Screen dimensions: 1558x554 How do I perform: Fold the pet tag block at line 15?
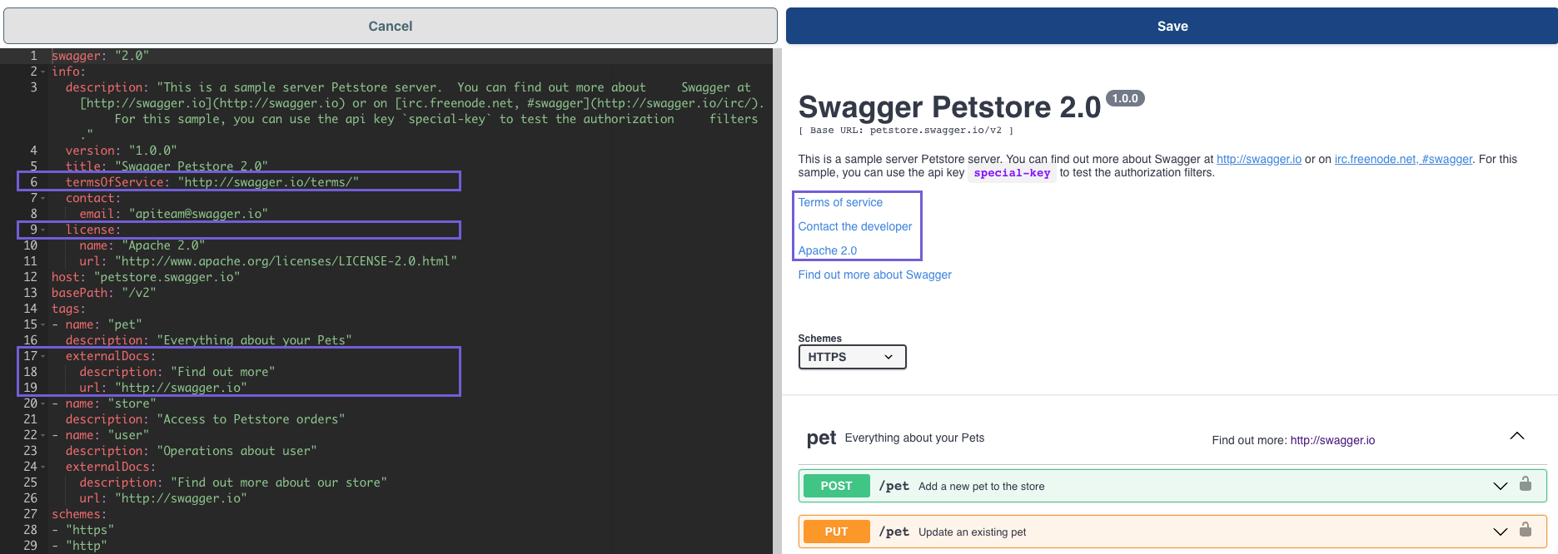42,324
